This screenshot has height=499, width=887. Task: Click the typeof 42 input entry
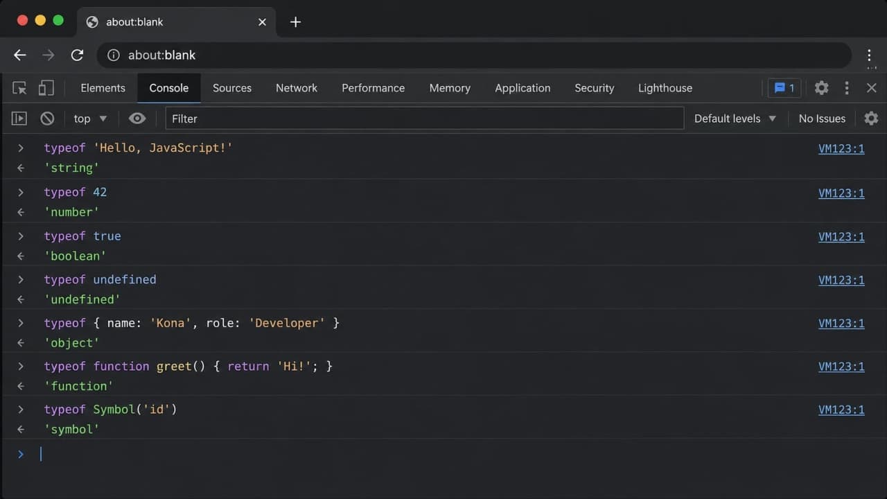pyautogui.click(x=76, y=192)
